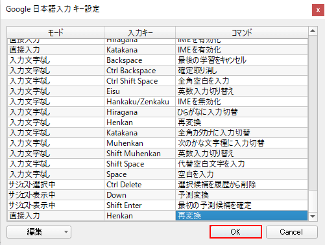This screenshot has height=245, width=325.
Task: Select the 最後の学習をキャンセル command cell
Action: click(241, 60)
